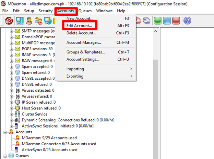Click the single user account toolbar icon
214x159 pixels.
click(x=29, y=21)
